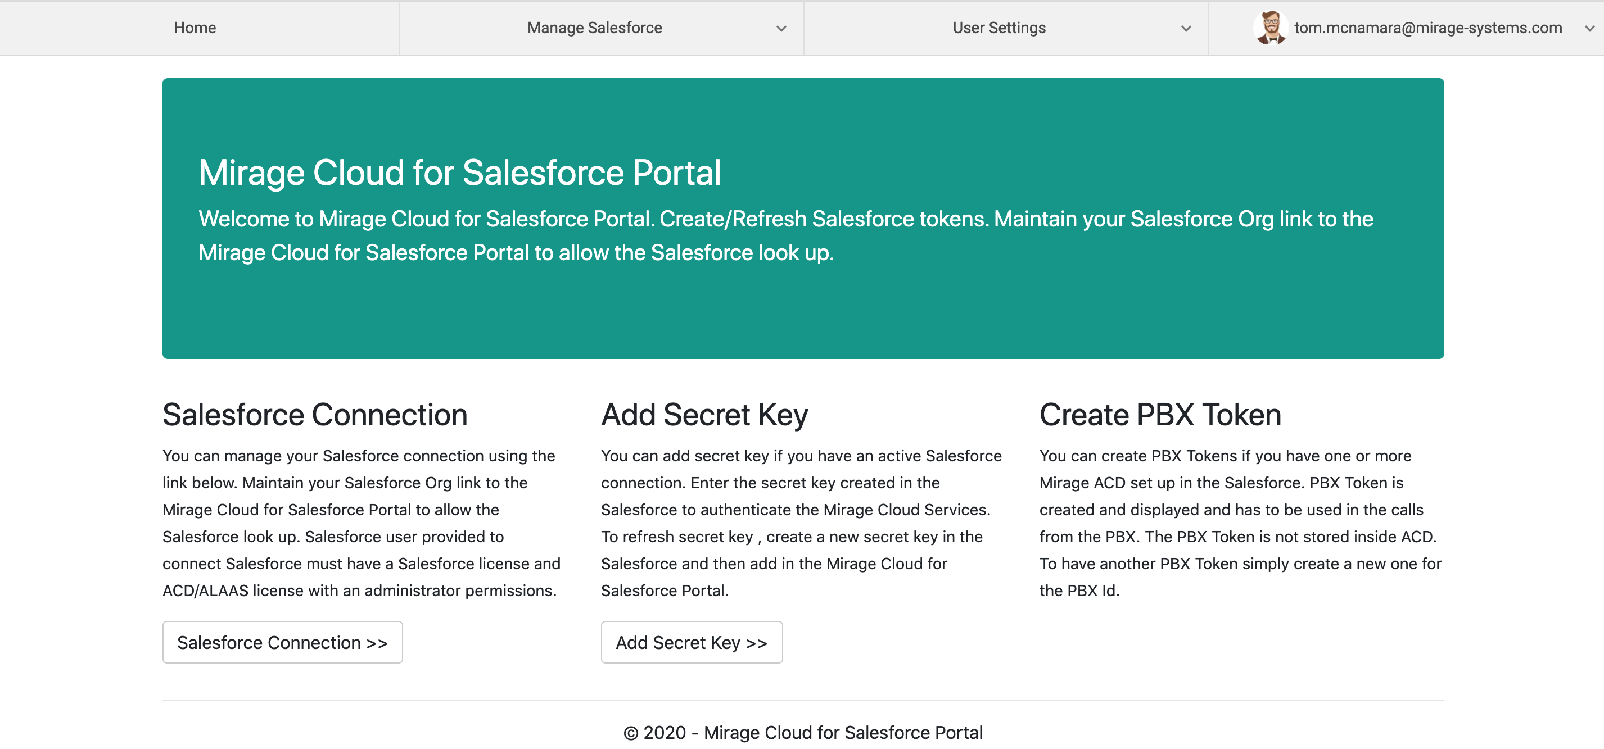1604x749 pixels.
Task: Click the Salesforce Connection >> button
Action: (x=283, y=642)
